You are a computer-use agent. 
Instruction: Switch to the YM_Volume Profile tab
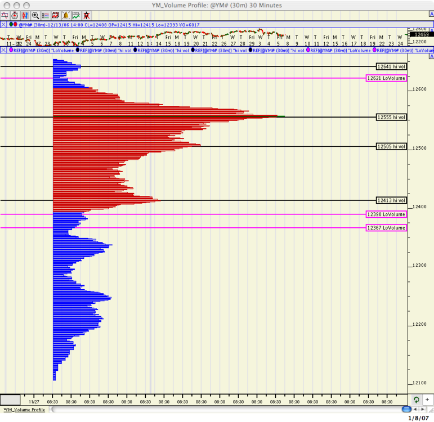[24, 410]
